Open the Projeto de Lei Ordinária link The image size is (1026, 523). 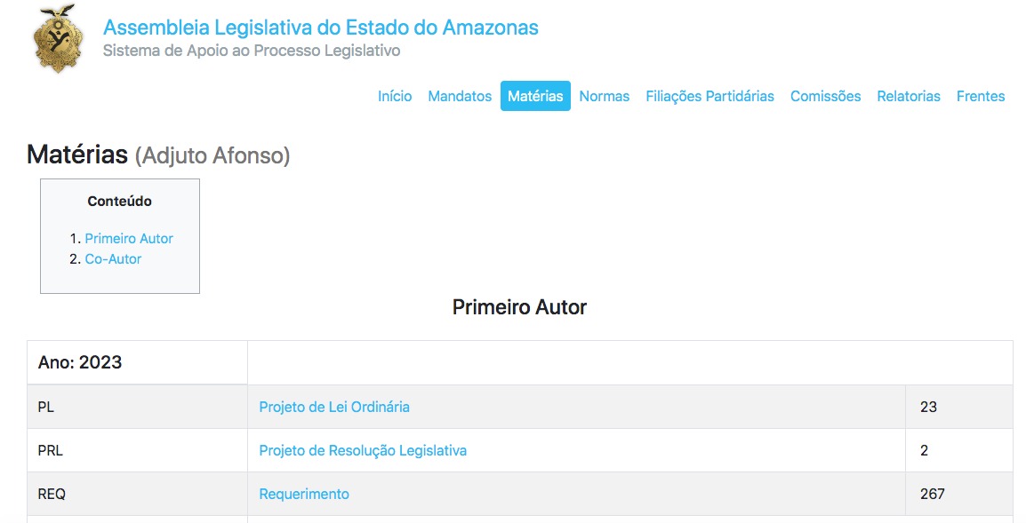pyautogui.click(x=334, y=407)
